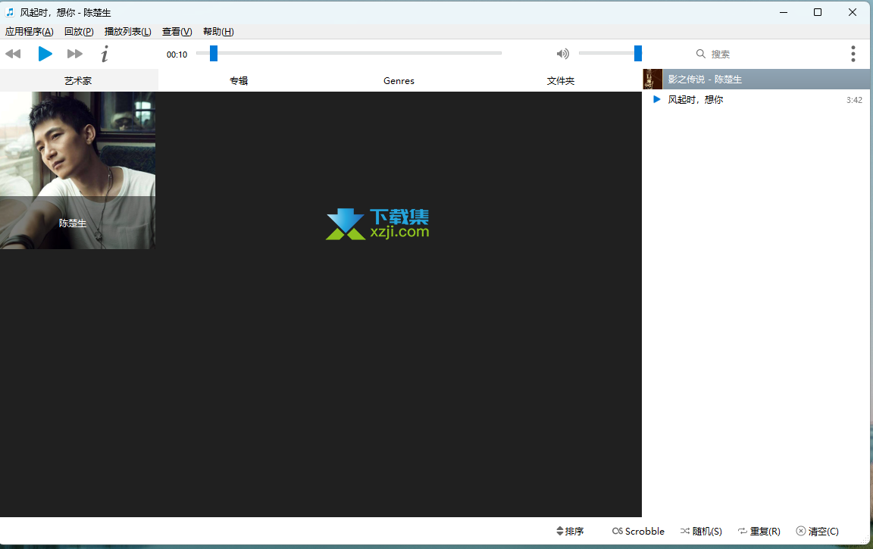Viewport: 873px width, 549px height.
Task: Toggle 重复(R) repeat mode
Action: tap(759, 531)
